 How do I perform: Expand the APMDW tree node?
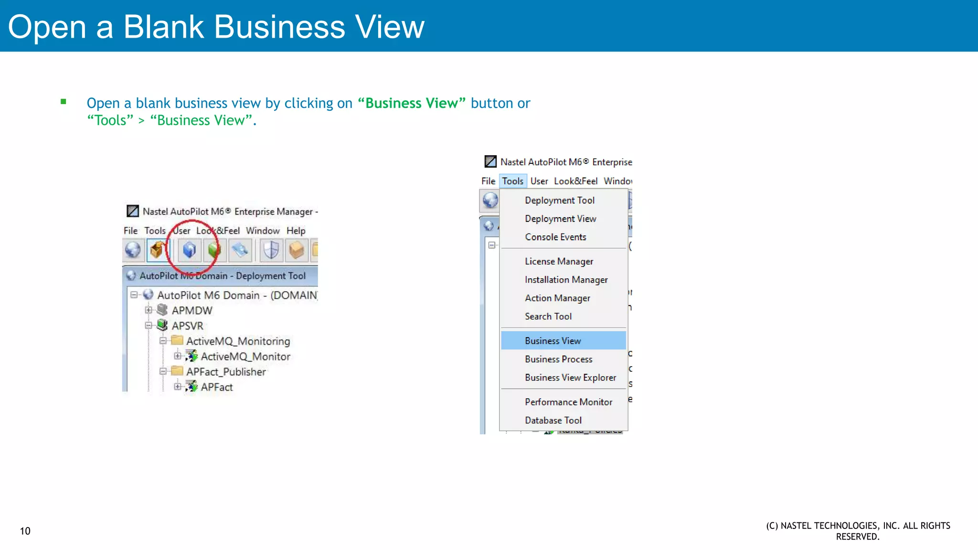[x=149, y=310]
